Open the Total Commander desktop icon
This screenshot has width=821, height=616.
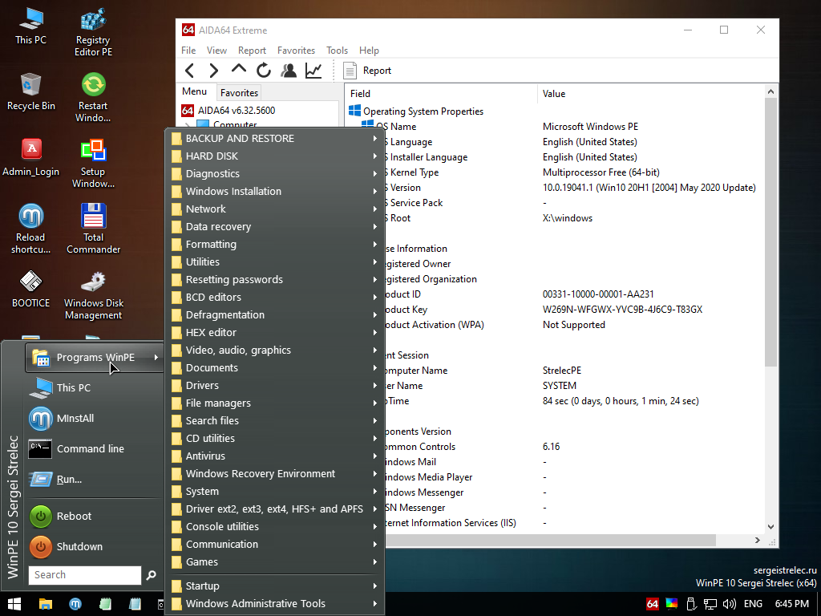tap(94, 229)
